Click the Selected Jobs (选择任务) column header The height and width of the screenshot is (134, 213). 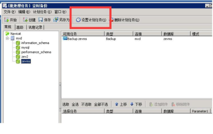tap(83, 111)
